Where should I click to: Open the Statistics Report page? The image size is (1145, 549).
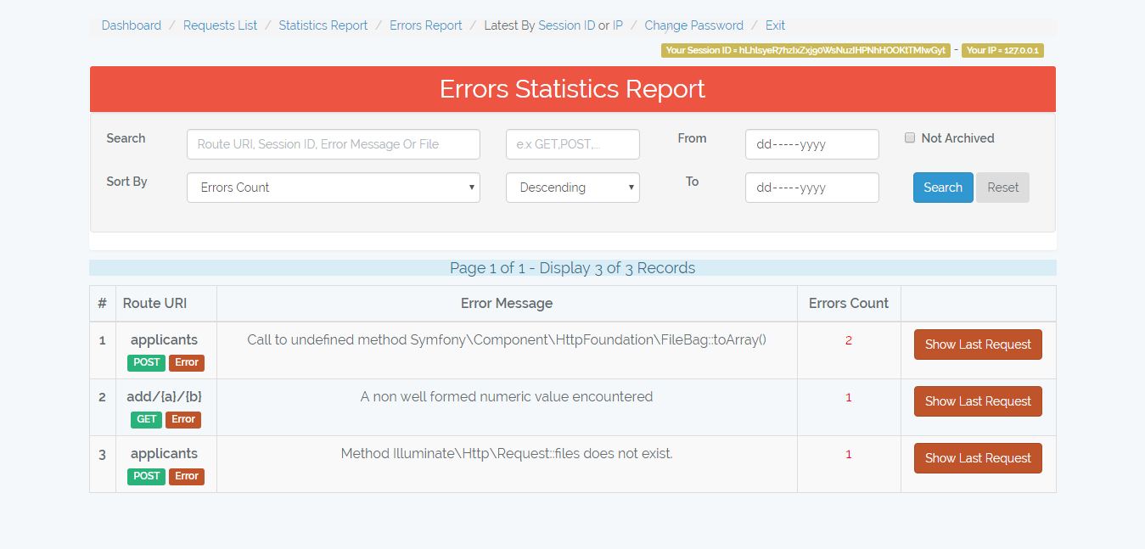click(x=323, y=25)
